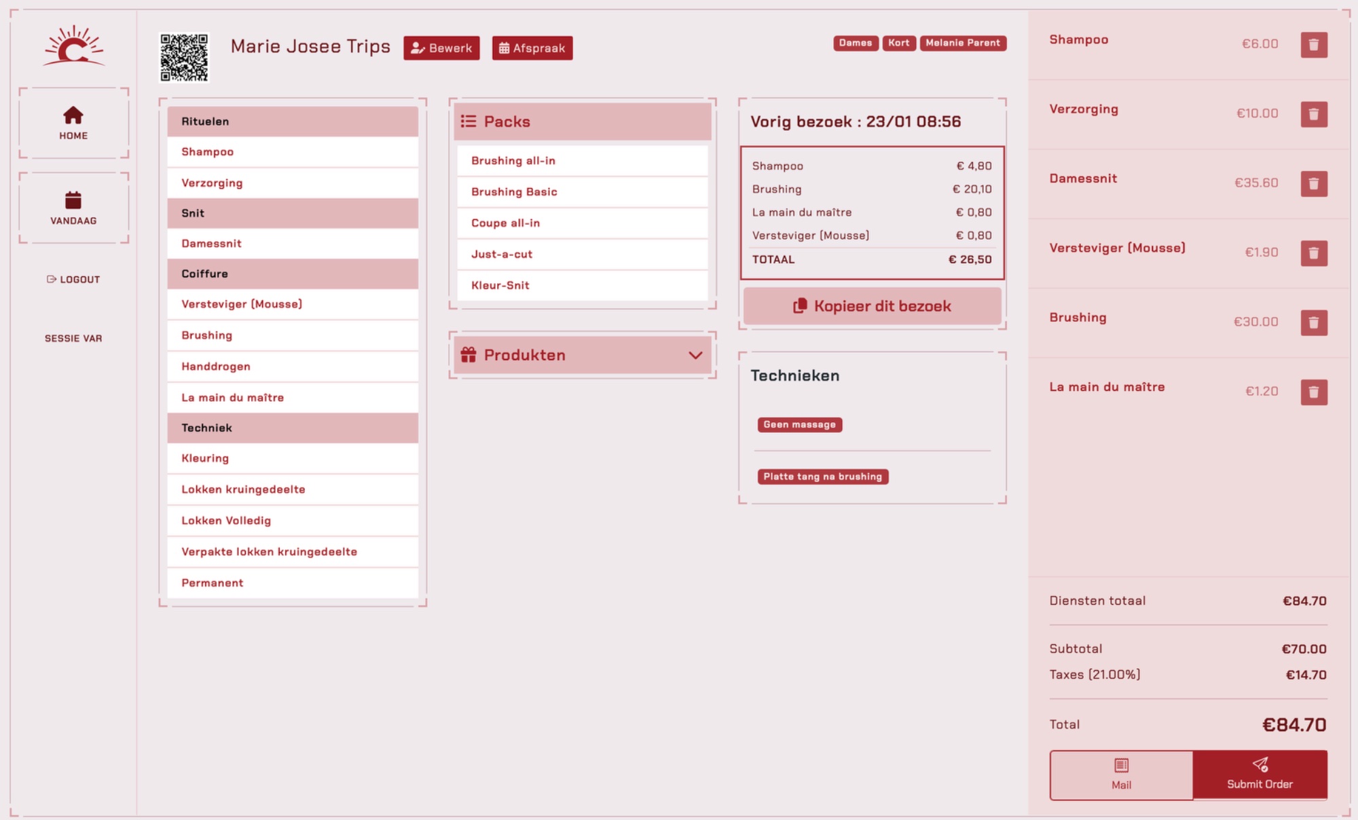
Task: Submit the order
Action: point(1260,775)
